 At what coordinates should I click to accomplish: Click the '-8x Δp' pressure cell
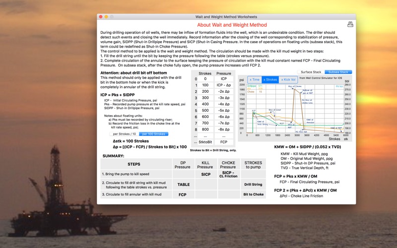click(224, 129)
